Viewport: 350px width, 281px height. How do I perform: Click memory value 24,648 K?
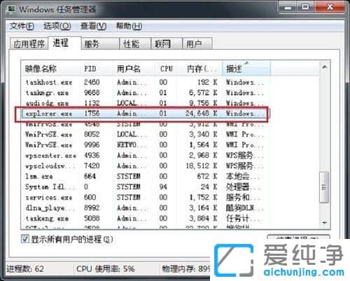(202, 114)
